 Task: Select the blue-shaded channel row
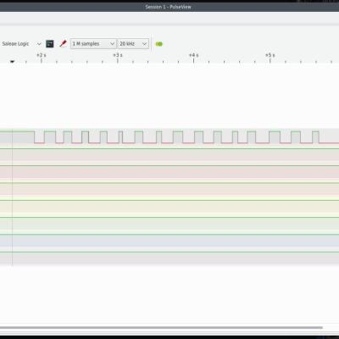[169, 241]
